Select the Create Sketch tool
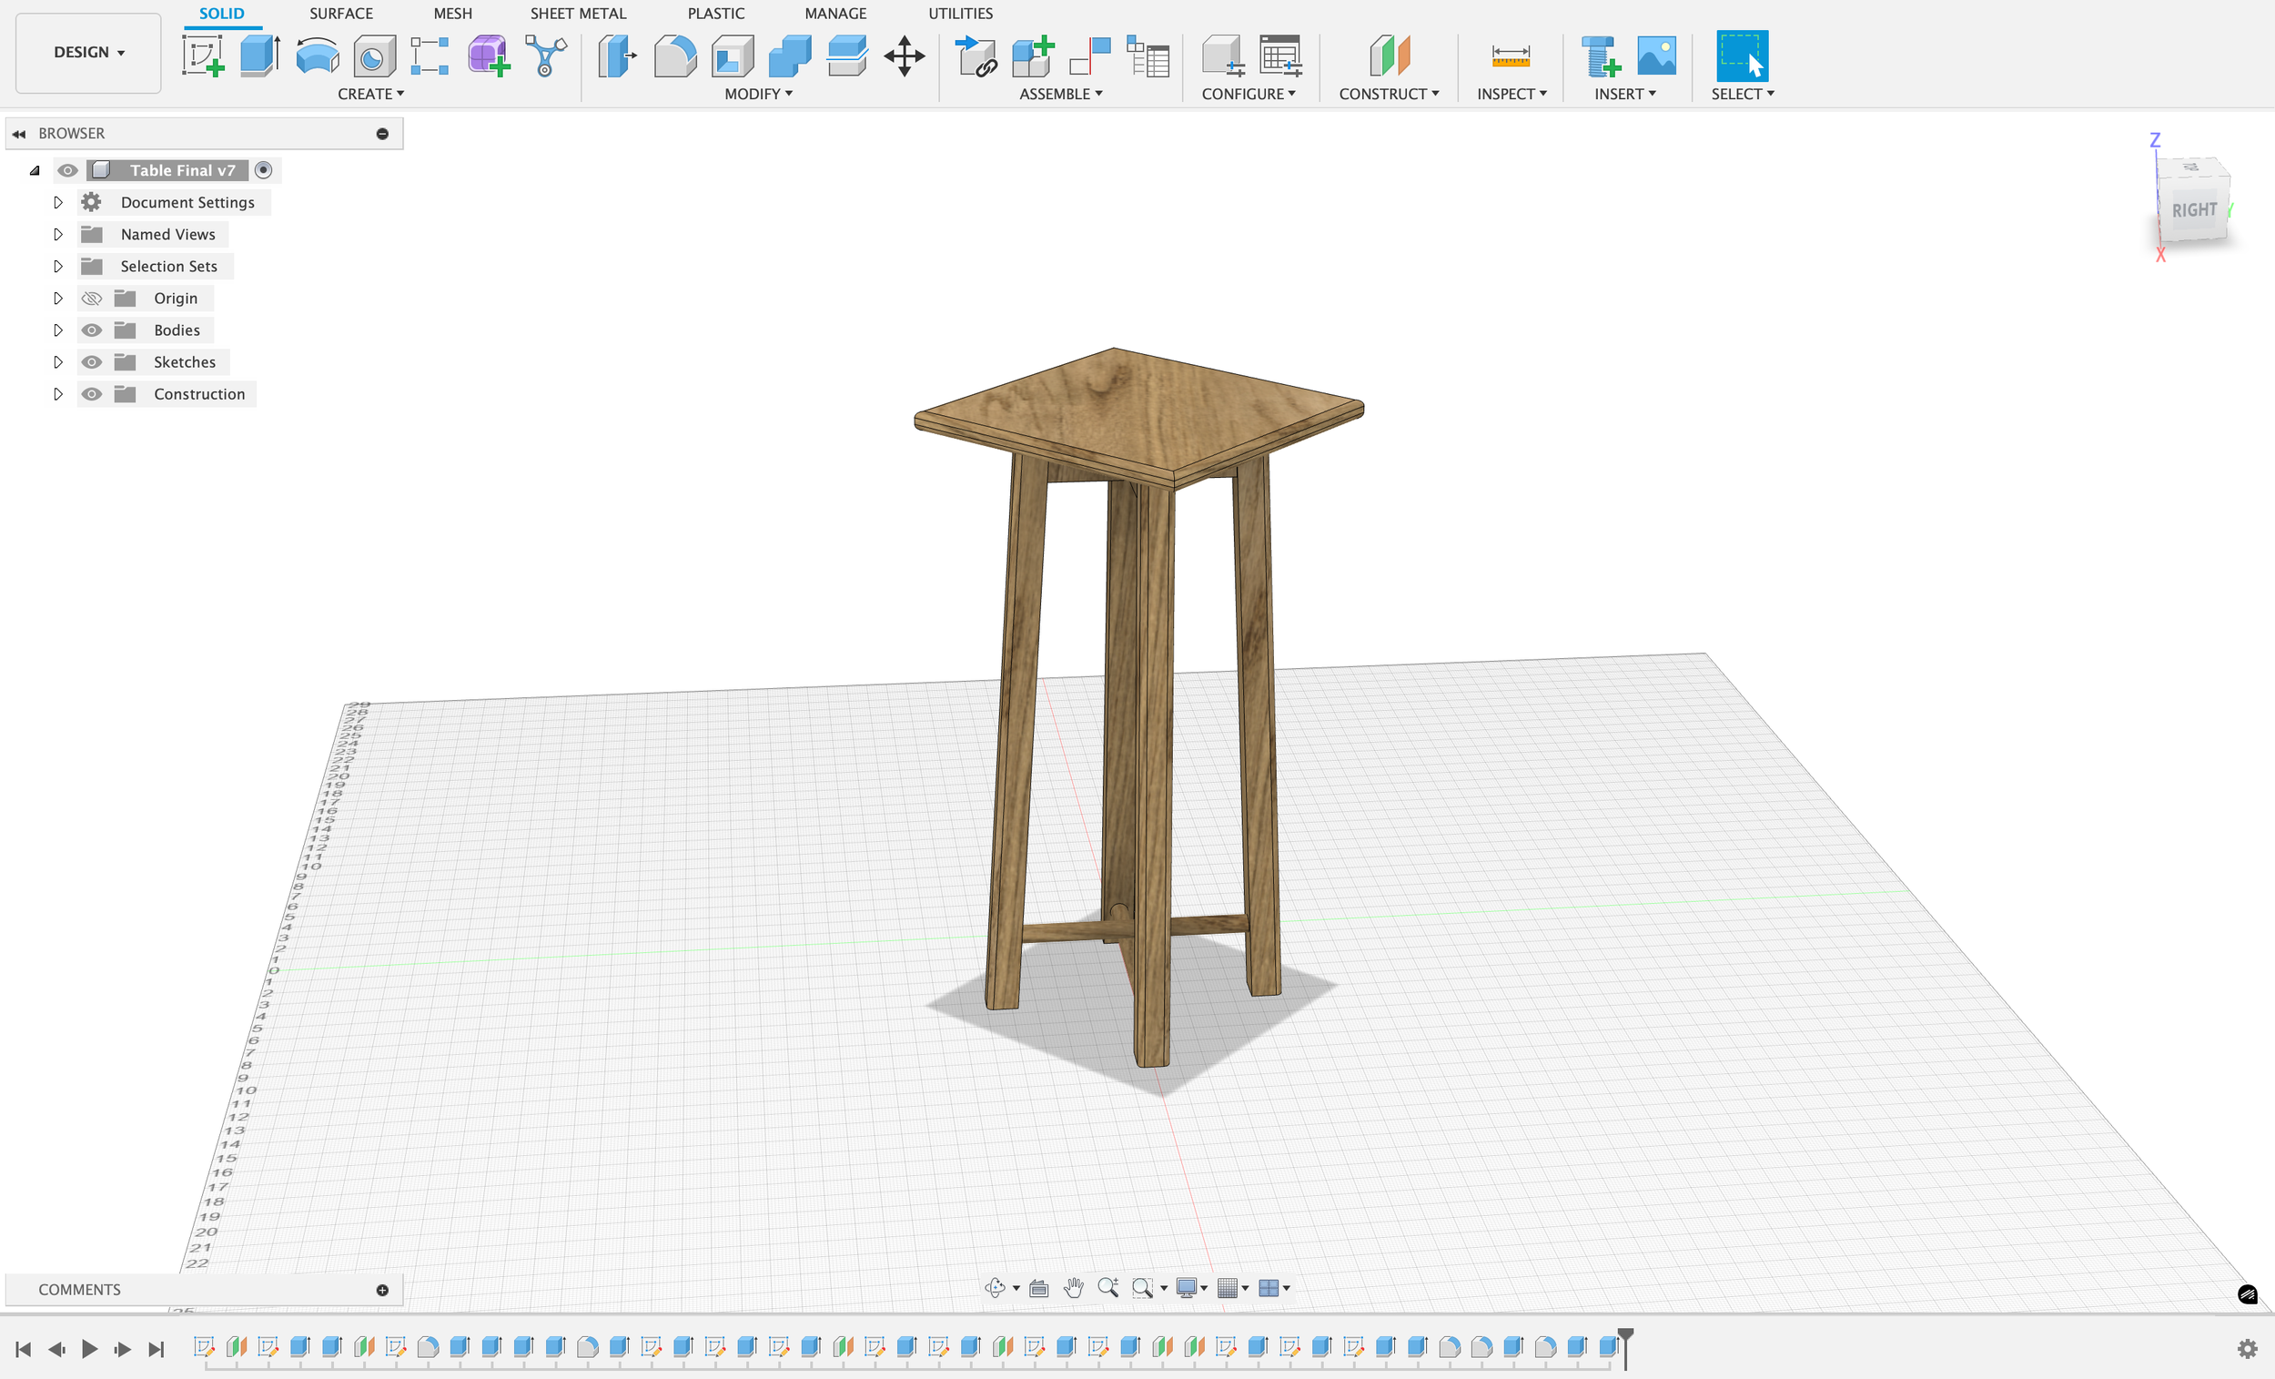 point(202,56)
